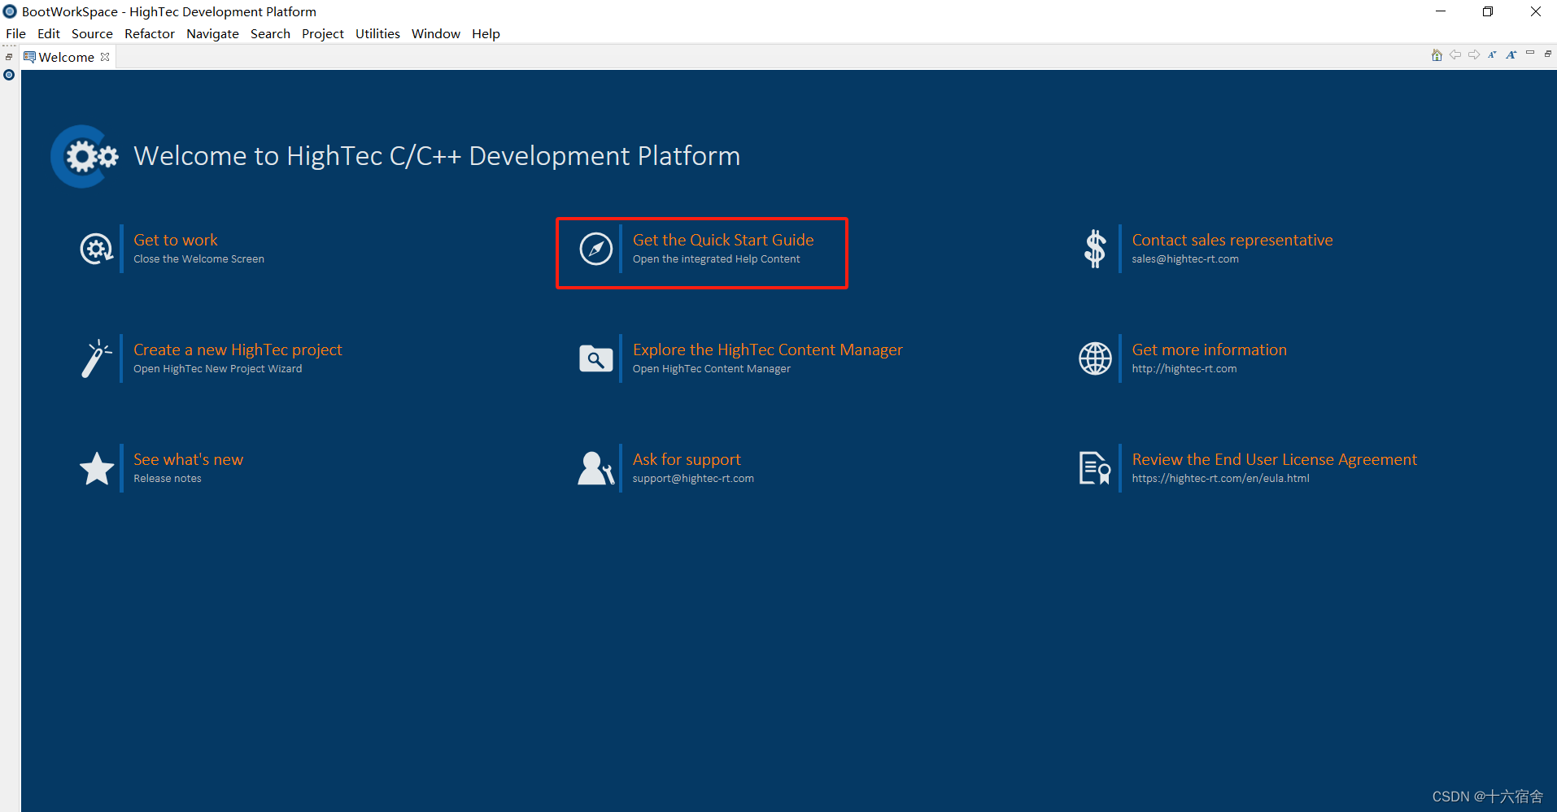
Task: Click the gear icon beside Get to work
Action: pos(97,249)
